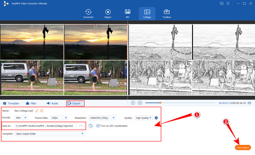Click the sketch-filtered preview pane
This screenshot has width=255, height=155.
pyautogui.click(x=192, y=60)
